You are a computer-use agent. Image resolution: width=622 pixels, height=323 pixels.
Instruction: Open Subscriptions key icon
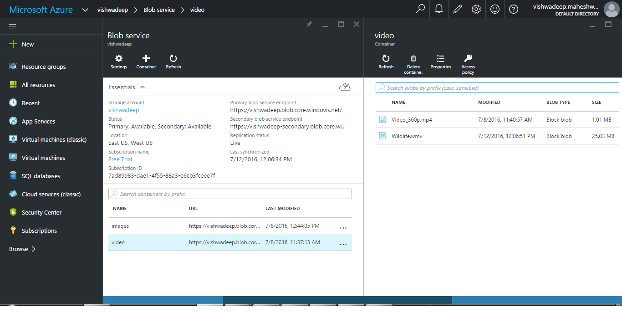[13, 231]
